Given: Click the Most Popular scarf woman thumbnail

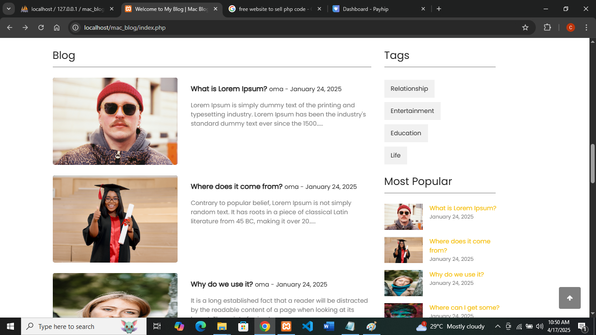Looking at the screenshot, I should coord(404,283).
